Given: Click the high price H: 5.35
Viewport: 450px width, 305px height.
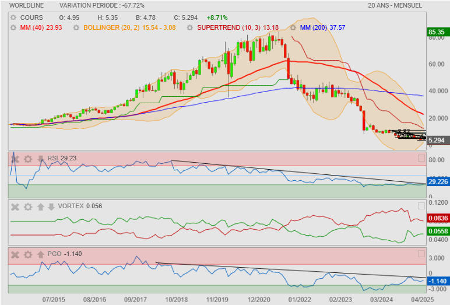Looking at the screenshot, I should coord(108,17).
